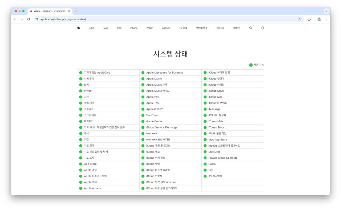Image resolution: width=341 pixels, height=209 pixels.
Task: Open the 스토어 menu item
Action: [92, 28]
